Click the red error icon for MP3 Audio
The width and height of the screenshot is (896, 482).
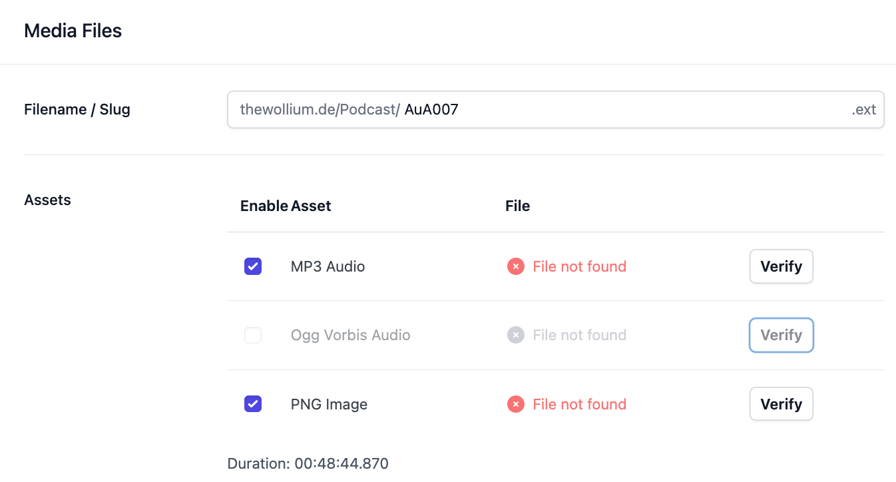pos(516,266)
